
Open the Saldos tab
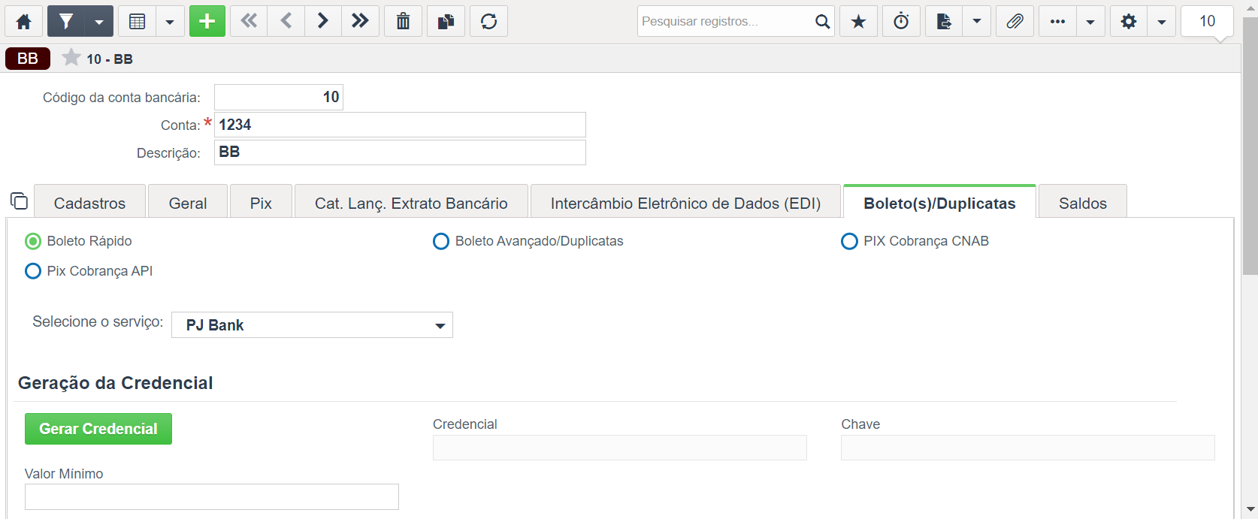[1083, 203]
